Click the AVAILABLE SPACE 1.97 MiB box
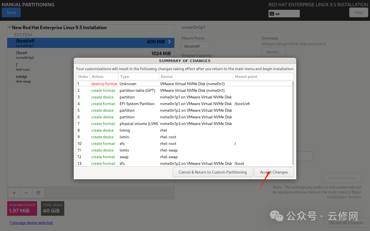 tap(22, 208)
